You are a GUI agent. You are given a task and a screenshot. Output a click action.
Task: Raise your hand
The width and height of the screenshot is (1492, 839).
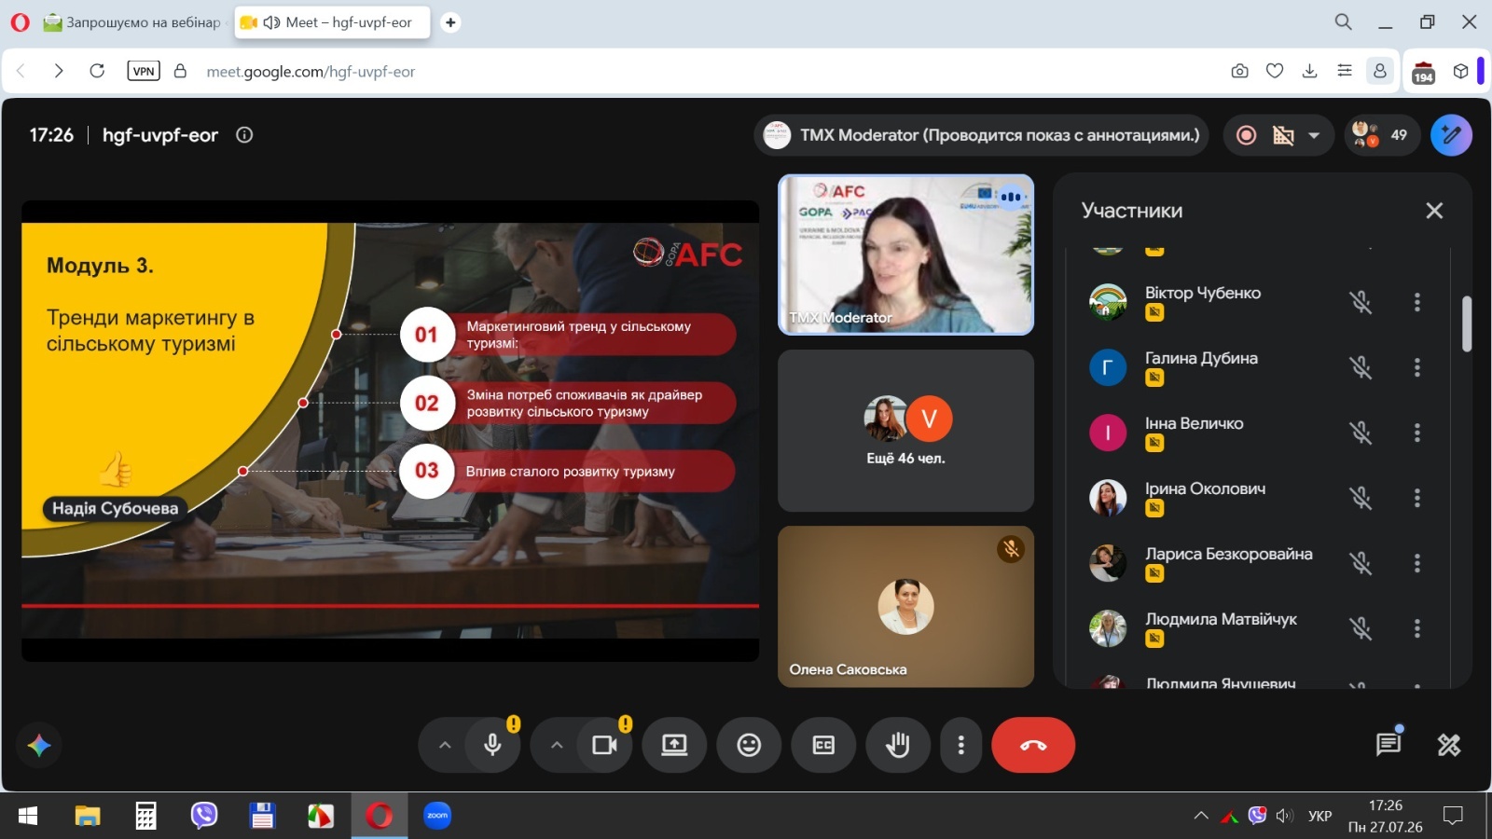pyautogui.click(x=898, y=745)
